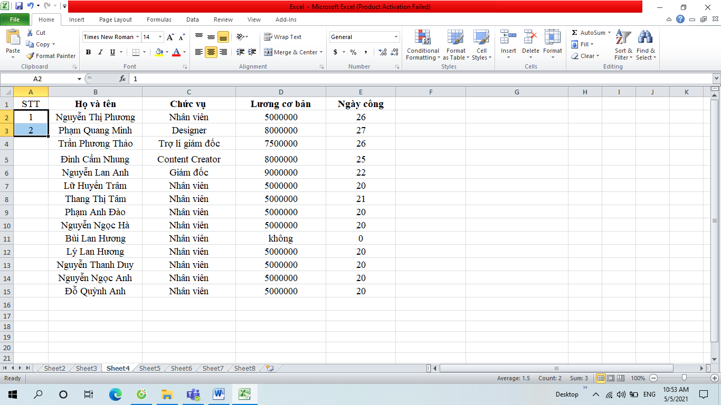Apply percent style to selection
This screenshot has width=721, height=405.
tap(353, 52)
